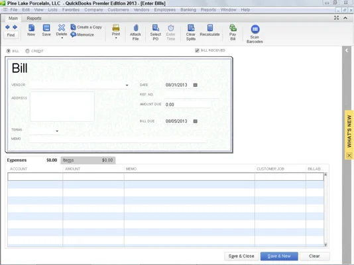Open the Vendor dropdown

point(127,85)
